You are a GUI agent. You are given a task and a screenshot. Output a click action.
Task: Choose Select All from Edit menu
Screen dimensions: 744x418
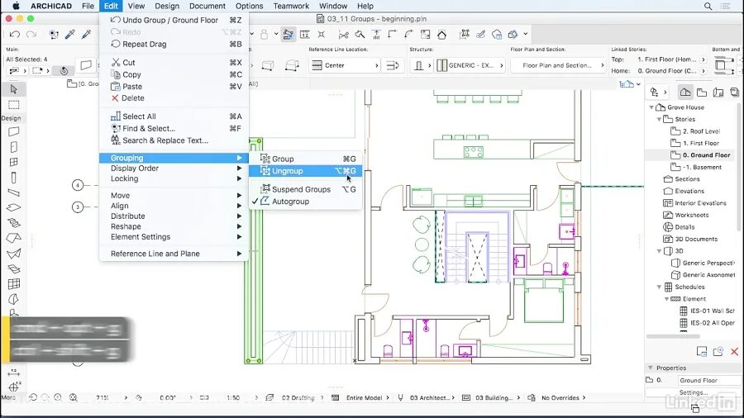click(174, 116)
